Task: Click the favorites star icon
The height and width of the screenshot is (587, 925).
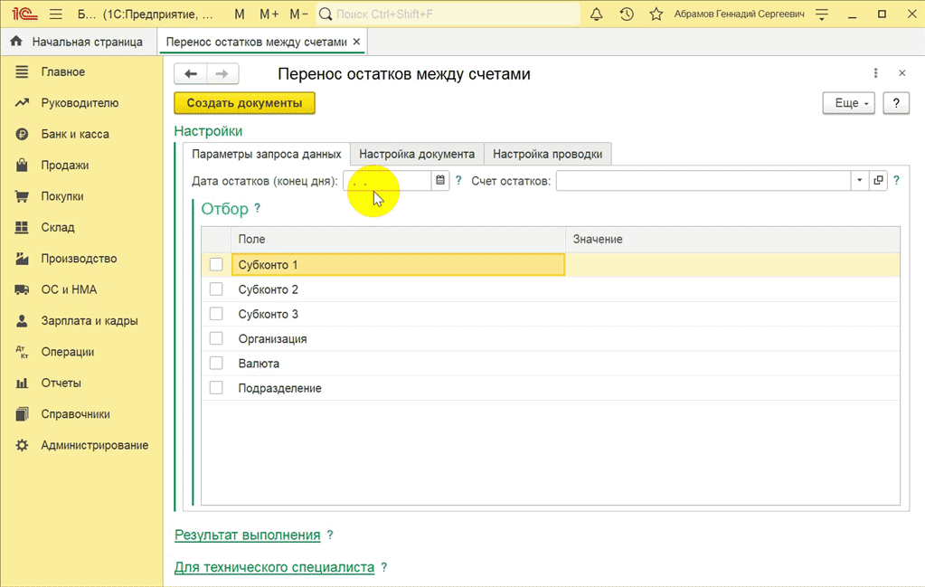Action: click(656, 14)
